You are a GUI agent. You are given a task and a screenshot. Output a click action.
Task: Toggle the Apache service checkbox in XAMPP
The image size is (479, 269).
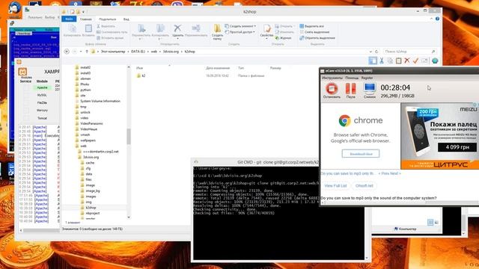25,88
